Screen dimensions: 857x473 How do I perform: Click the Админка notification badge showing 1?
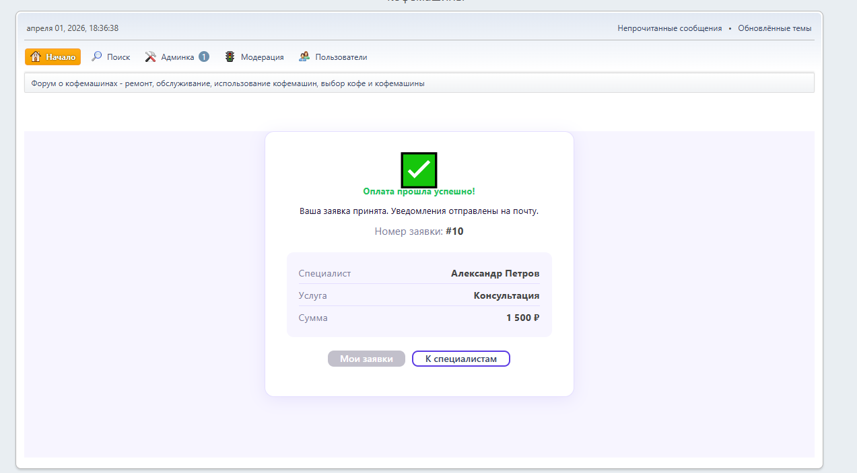pos(204,57)
